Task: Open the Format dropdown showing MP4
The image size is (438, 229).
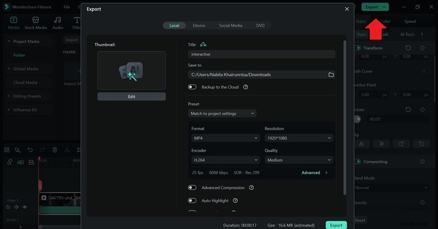Action: [x=224, y=139]
